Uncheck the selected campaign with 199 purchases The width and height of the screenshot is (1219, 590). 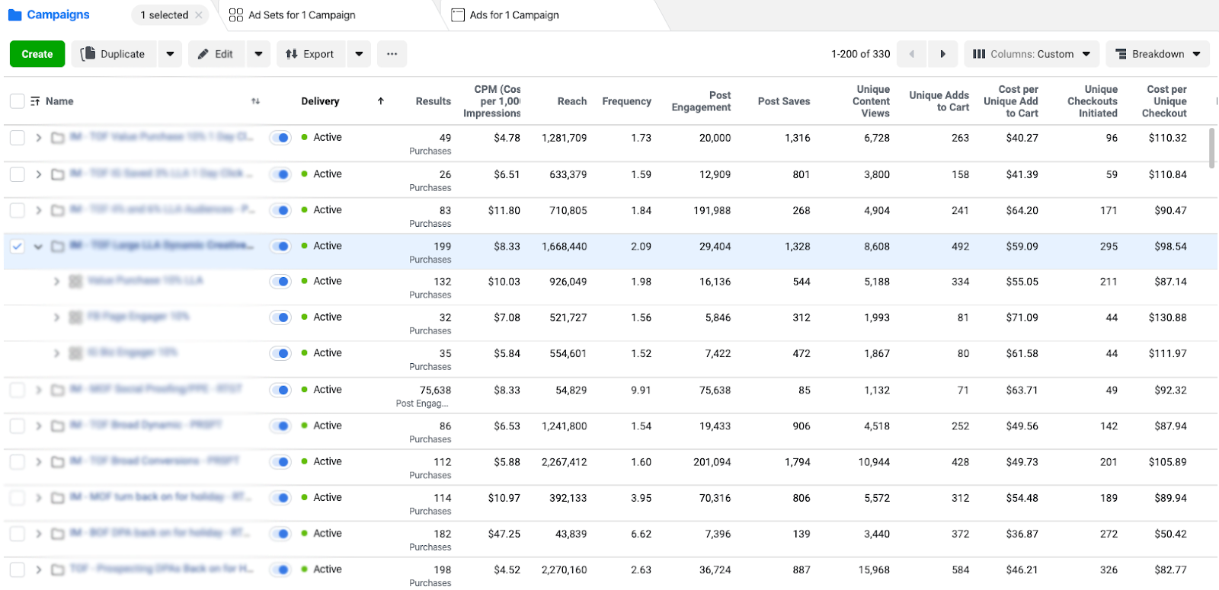click(17, 246)
